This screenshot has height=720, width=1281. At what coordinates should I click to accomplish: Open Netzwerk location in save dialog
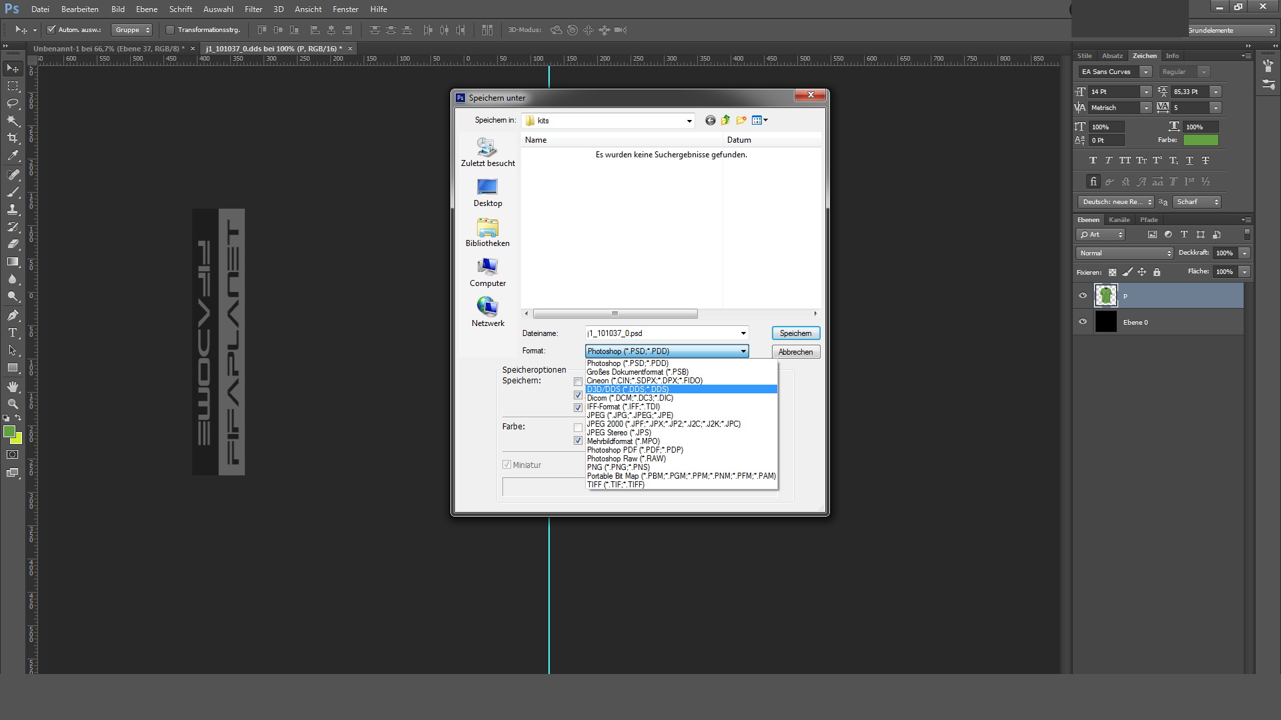pyautogui.click(x=488, y=312)
